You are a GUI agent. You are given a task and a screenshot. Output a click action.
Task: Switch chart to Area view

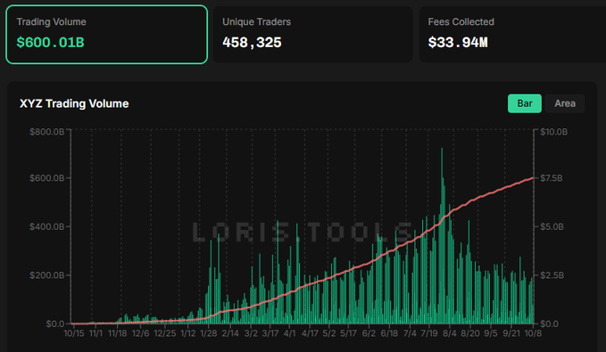(565, 103)
